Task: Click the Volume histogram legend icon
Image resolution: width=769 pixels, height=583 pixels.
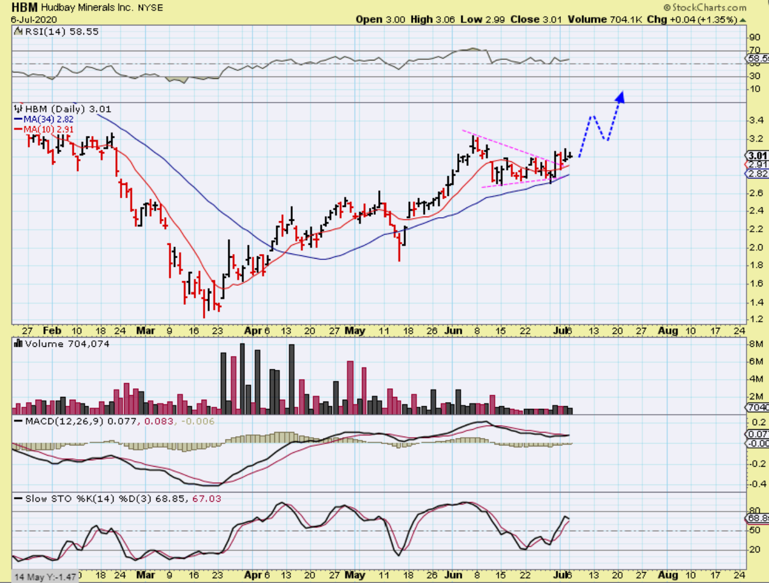Action: pyautogui.click(x=18, y=344)
